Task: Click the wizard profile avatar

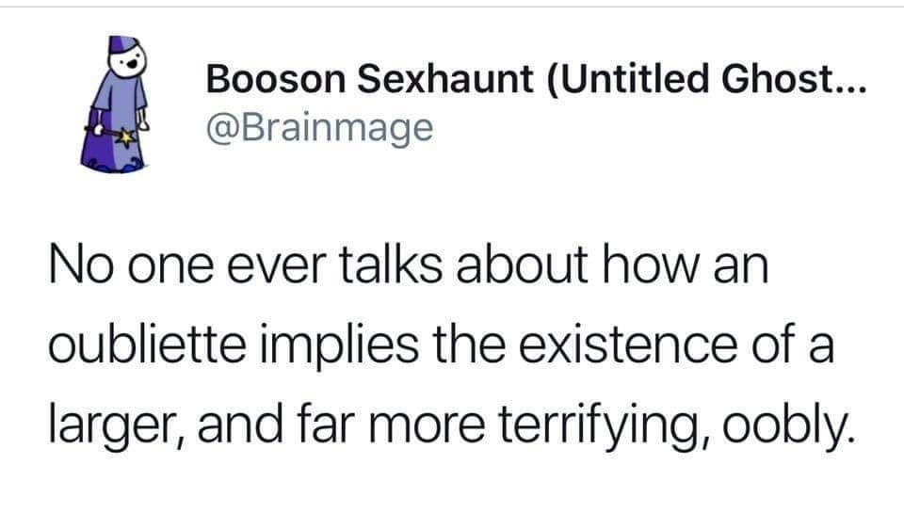Action: click(118, 104)
